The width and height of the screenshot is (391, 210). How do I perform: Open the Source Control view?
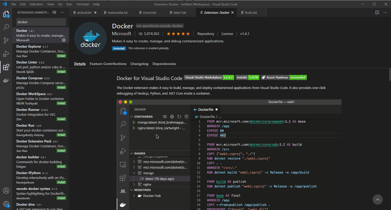[6, 40]
